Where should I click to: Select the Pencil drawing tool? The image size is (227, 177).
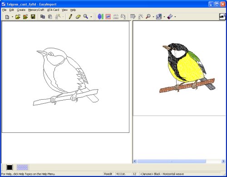70,16
